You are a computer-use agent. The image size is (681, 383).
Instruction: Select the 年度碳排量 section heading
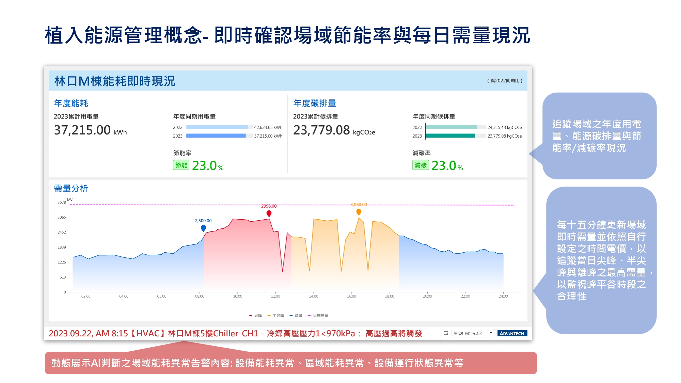click(315, 103)
